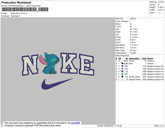Click the max jump value '6.8 mm'
165x128 pixels.
[x=133, y=50]
